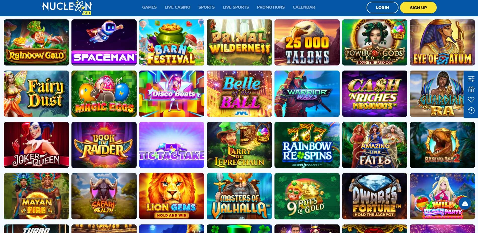Open the Live Casino menu
Viewport: 478px width, 233px height.
coord(177,7)
